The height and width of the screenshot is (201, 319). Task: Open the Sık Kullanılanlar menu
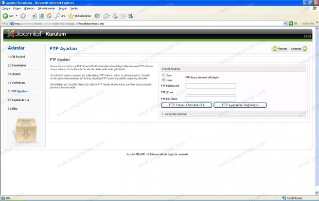46,9
